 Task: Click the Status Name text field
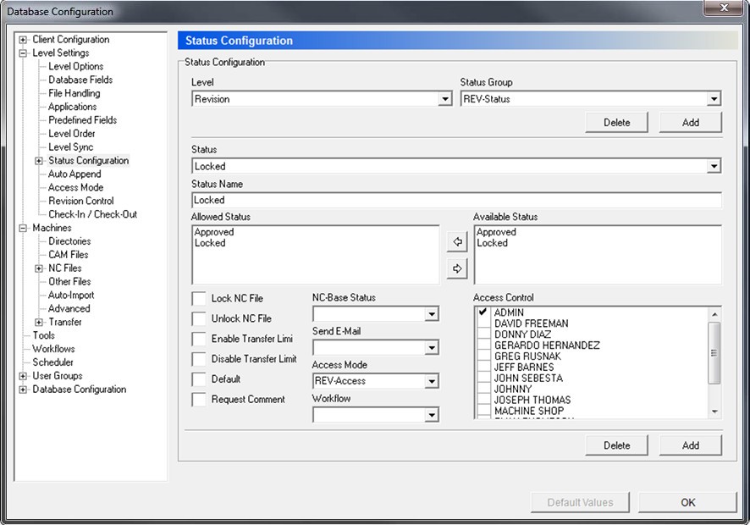point(456,200)
